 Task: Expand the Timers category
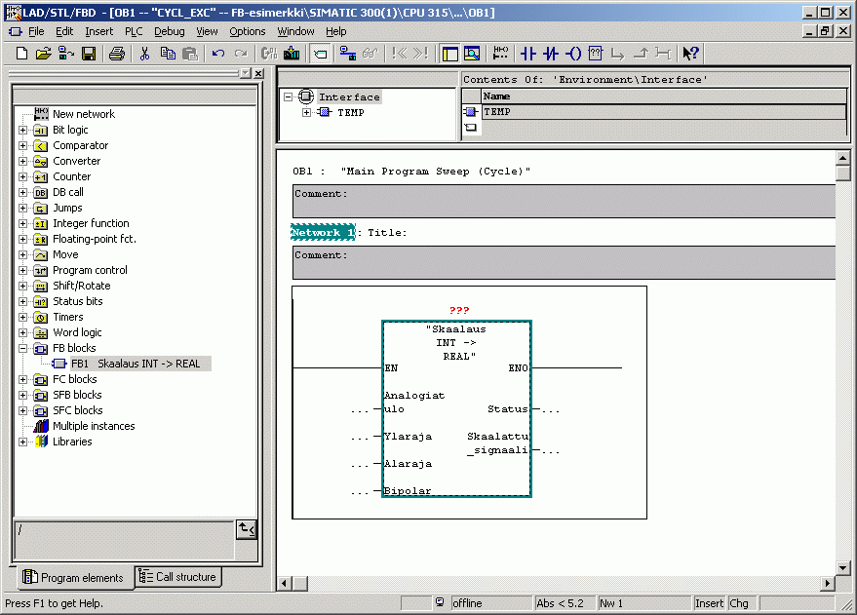(x=23, y=317)
